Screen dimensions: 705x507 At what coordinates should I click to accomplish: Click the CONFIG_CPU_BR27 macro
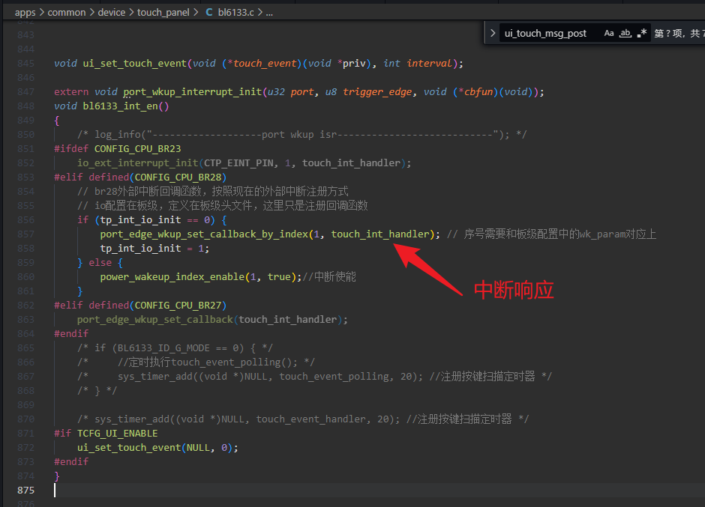(x=178, y=306)
